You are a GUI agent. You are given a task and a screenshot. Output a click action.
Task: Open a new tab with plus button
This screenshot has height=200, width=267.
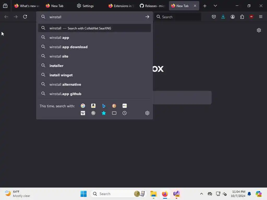click(x=205, y=6)
